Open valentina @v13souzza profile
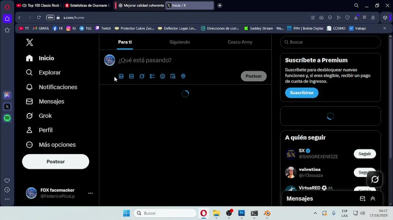Viewport: 393px width, 220px height. pyautogui.click(x=311, y=172)
